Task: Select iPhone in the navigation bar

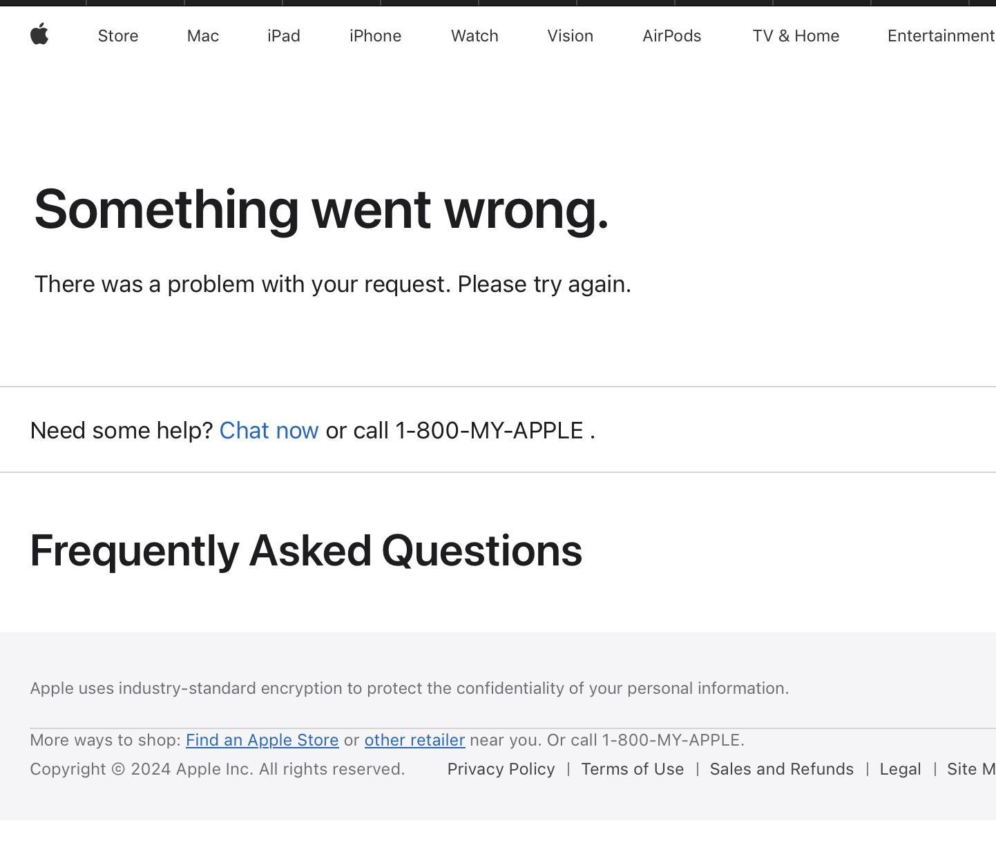Action: pyautogui.click(x=375, y=36)
